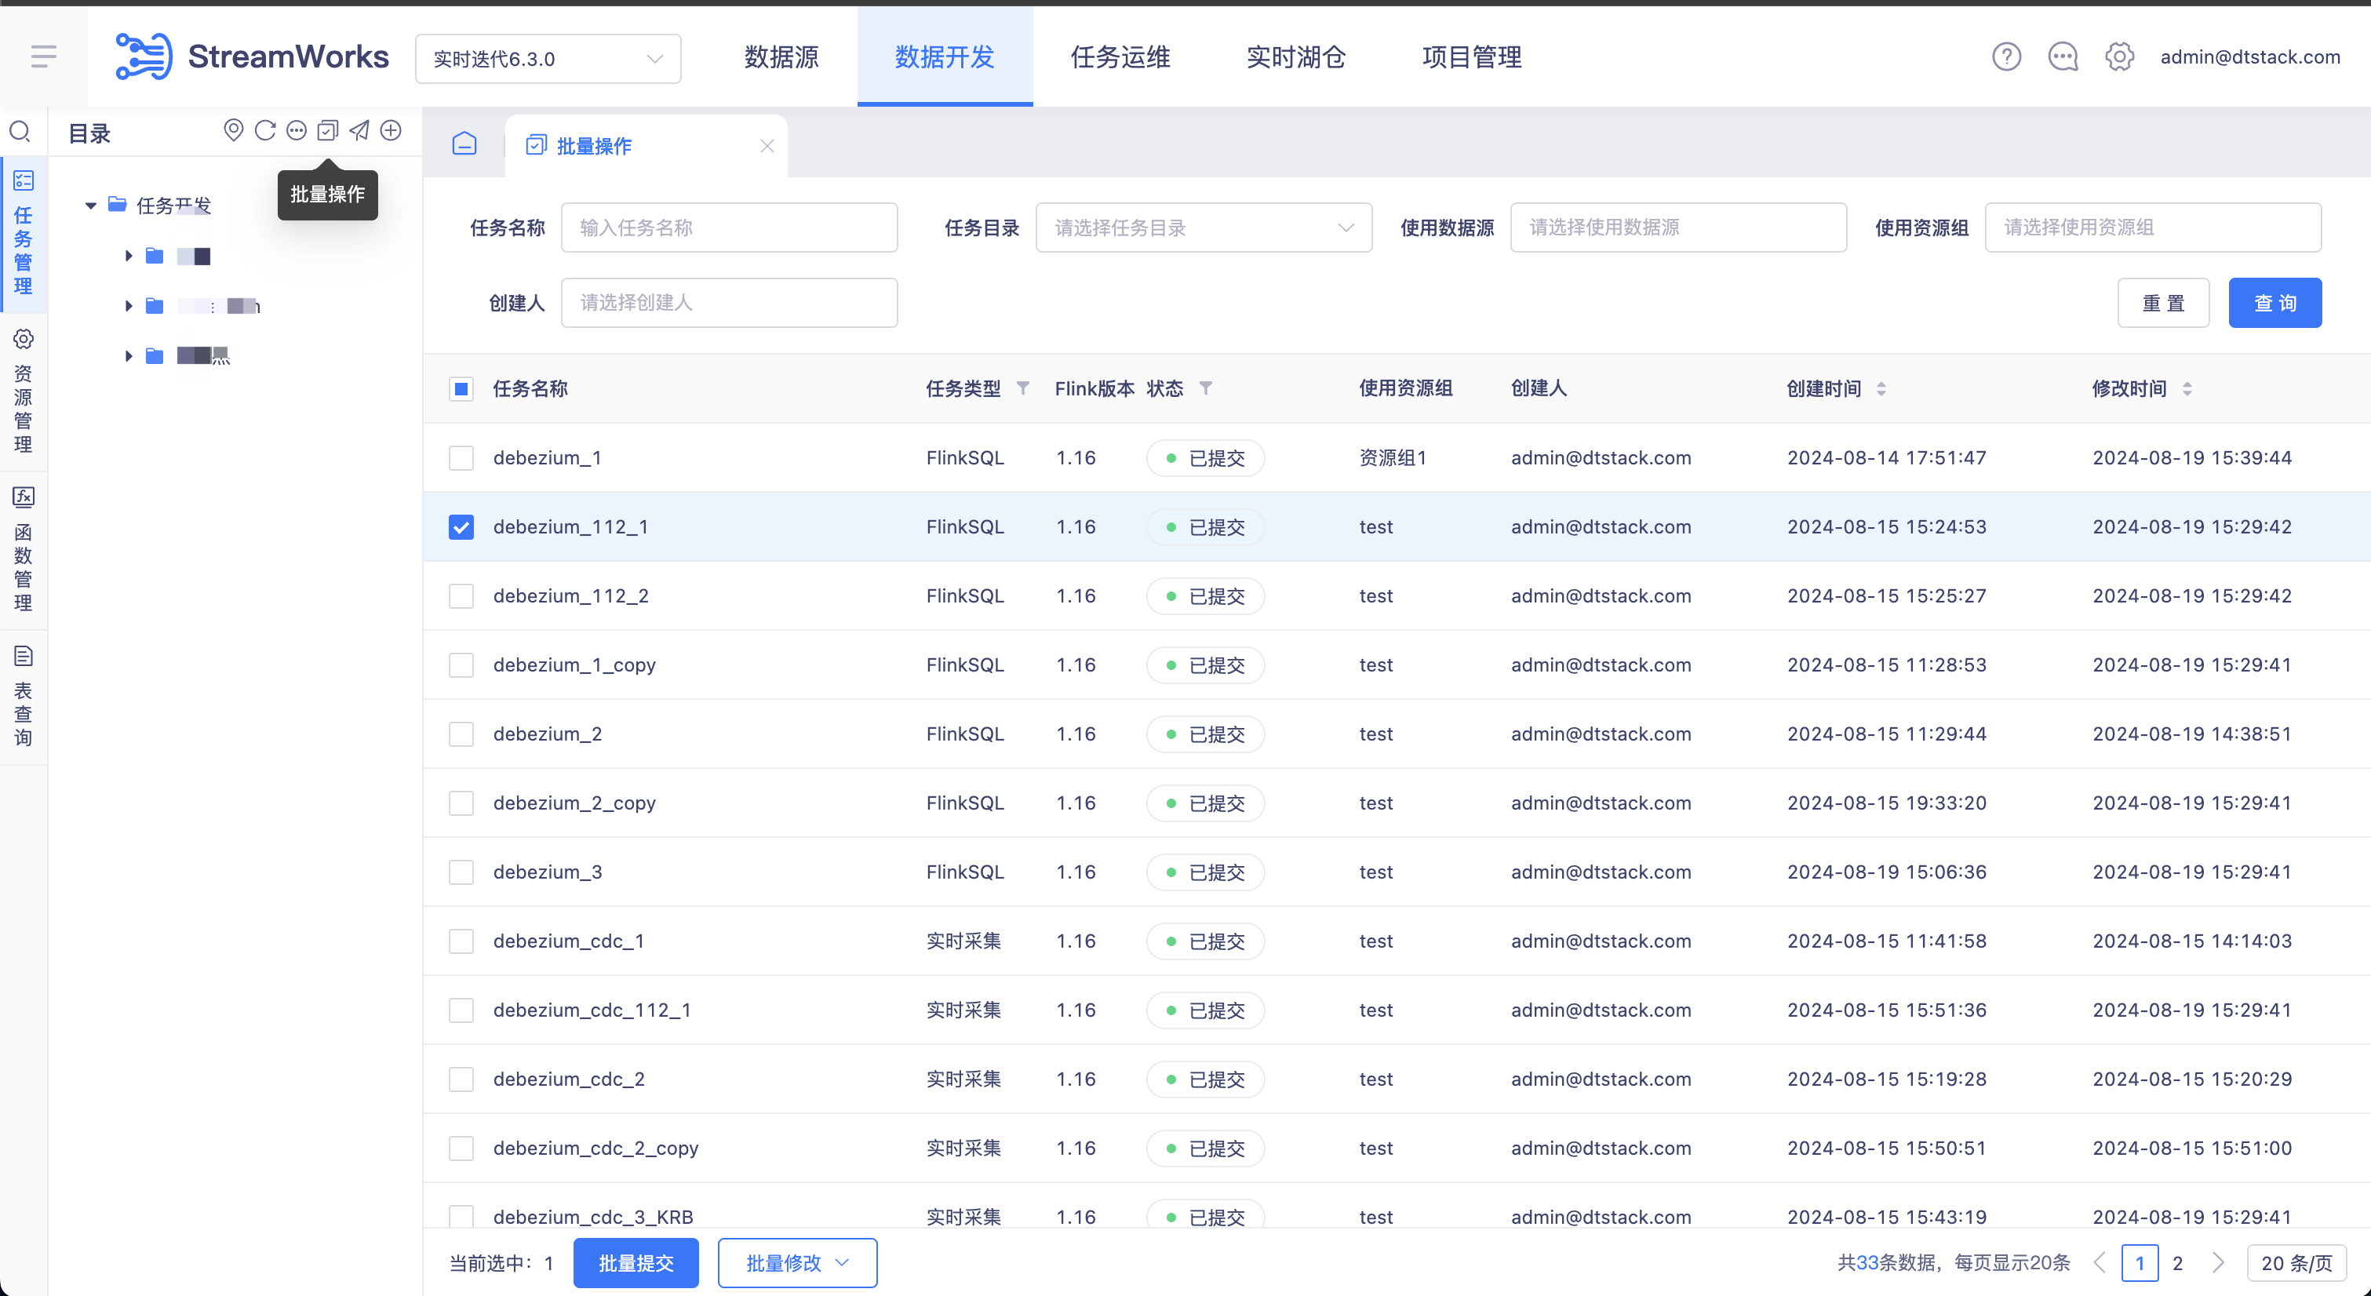The image size is (2371, 1296).
Task: Check the debezium_112_2 row checkbox
Action: tap(461, 595)
